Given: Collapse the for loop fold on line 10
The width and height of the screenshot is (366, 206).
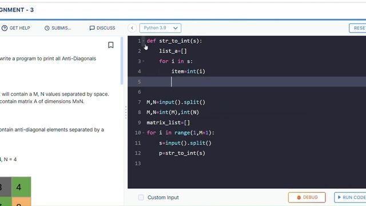Looking at the screenshot, I should [144, 133].
